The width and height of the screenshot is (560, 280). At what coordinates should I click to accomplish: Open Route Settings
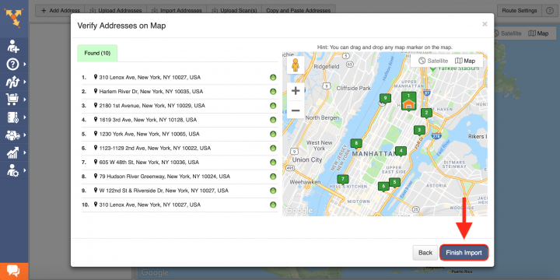[x=520, y=11]
